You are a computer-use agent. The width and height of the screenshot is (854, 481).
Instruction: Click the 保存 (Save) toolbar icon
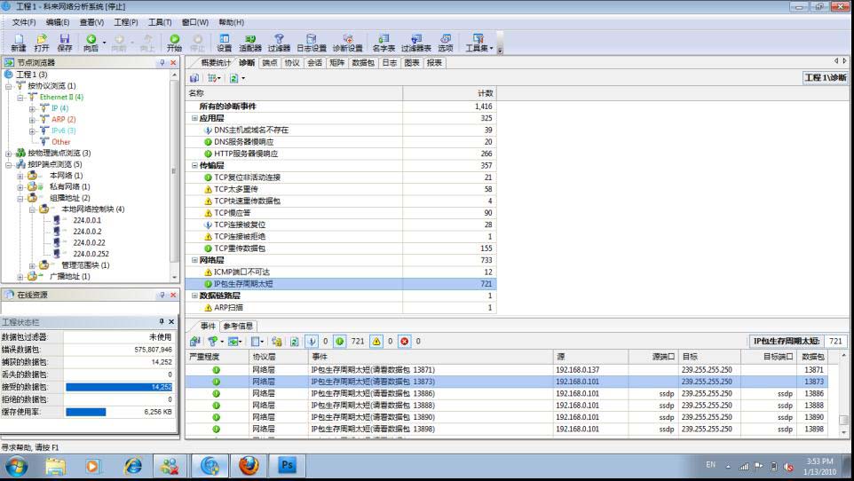pos(64,43)
